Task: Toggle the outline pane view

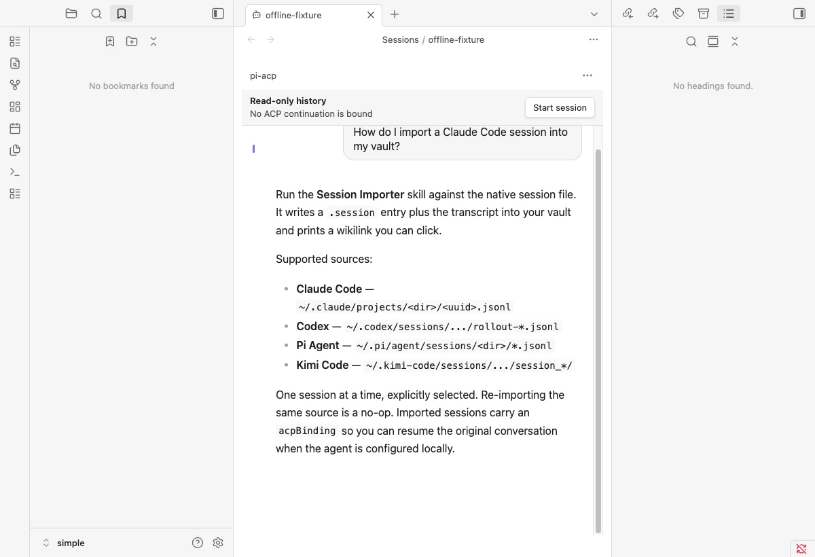Action: click(729, 14)
